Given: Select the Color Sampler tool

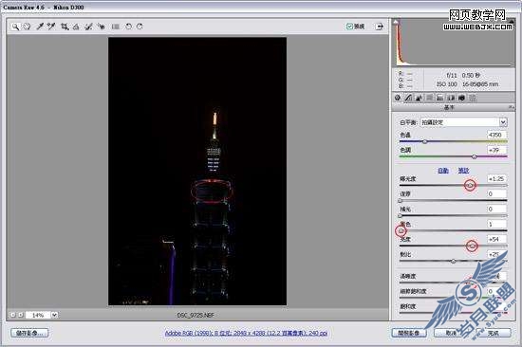Looking at the screenshot, I should 51,27.
